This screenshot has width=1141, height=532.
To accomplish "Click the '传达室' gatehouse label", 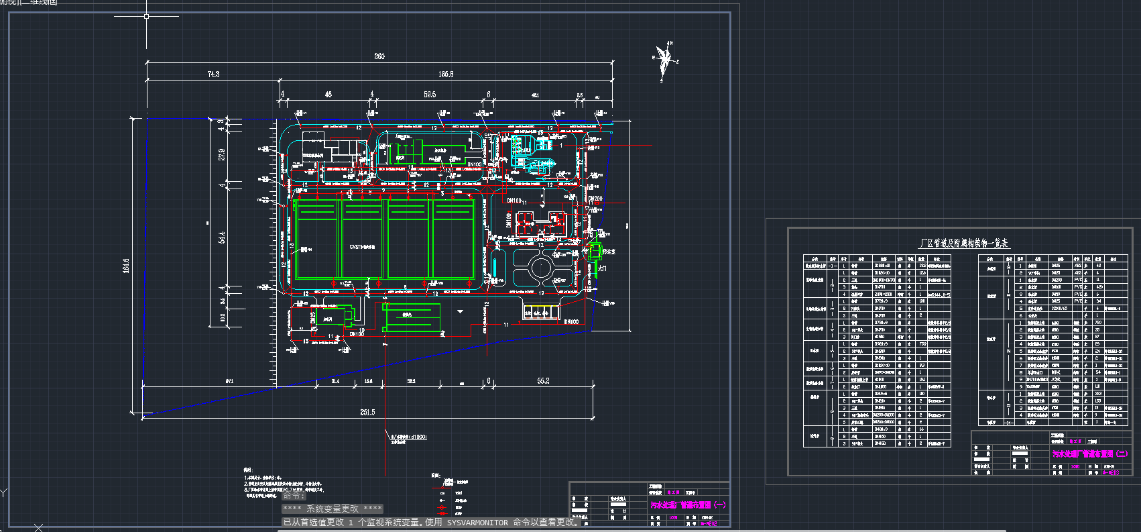I will [609, 252].
